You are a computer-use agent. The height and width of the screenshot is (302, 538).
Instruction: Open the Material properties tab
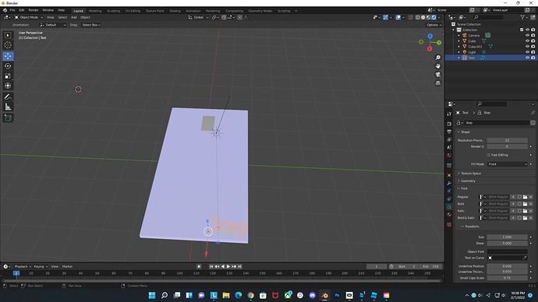click(x=449, y=215)
